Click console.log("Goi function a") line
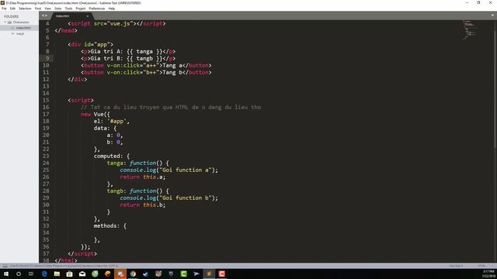Screen dimensions: 497x279 pyautogui.click(x=169, y=170)
